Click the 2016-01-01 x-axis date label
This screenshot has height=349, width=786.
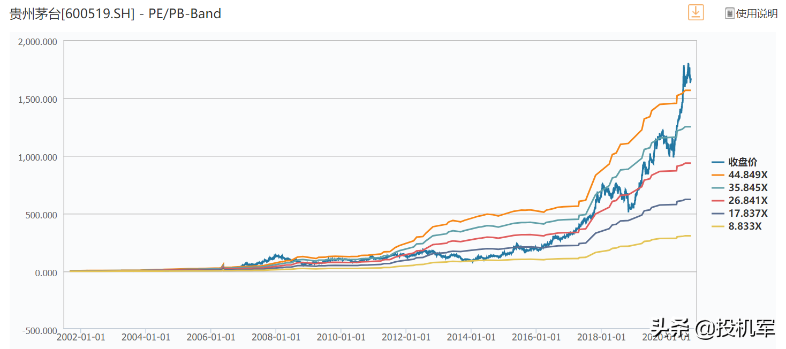[536, 337]
